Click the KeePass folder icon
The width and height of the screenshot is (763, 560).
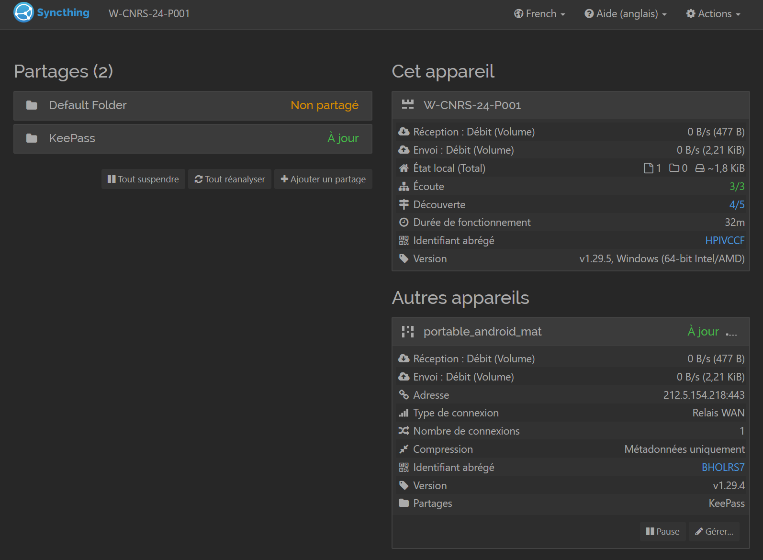pyautogui.click(x=32, y=138)
